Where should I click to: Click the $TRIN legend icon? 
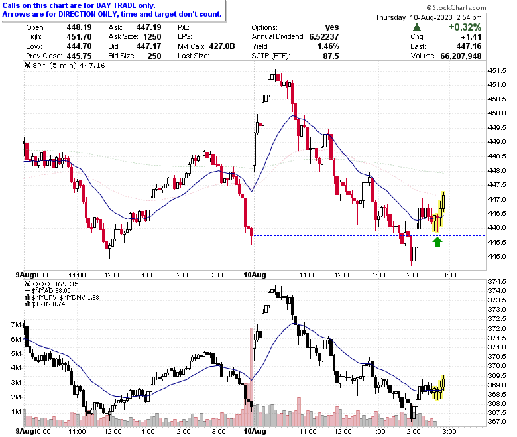point(28,304)
